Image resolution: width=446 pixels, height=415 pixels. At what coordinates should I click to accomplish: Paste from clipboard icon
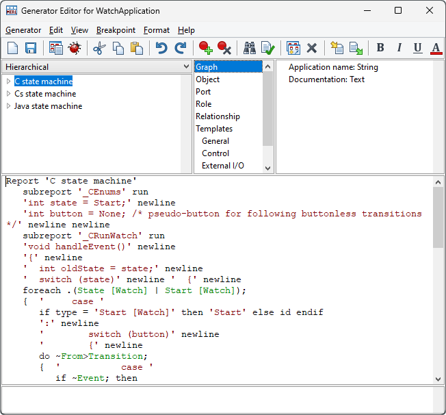tap(137, 48)
